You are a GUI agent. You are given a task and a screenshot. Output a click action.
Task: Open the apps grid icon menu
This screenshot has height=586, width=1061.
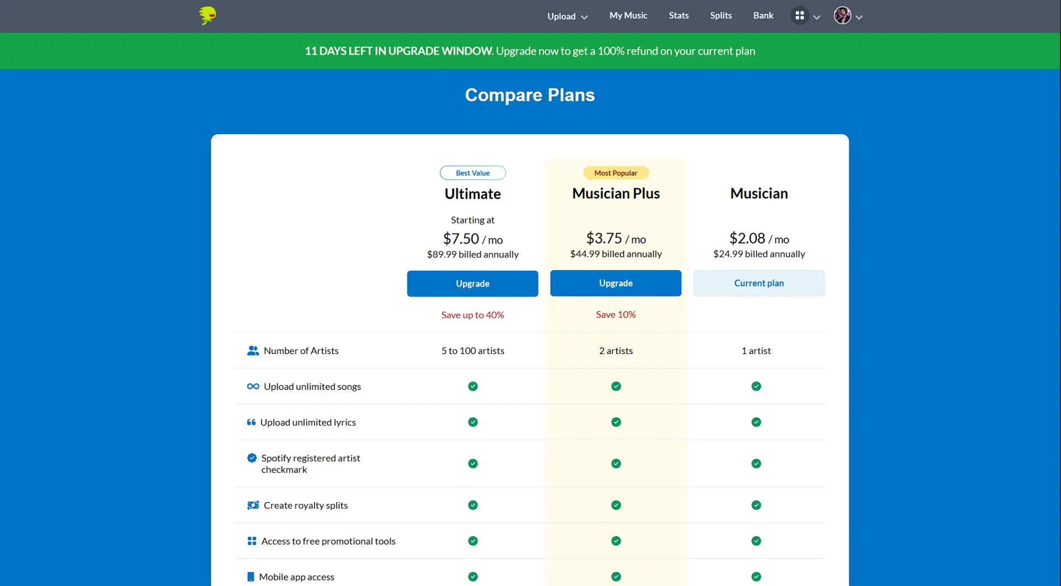point(800,15)
